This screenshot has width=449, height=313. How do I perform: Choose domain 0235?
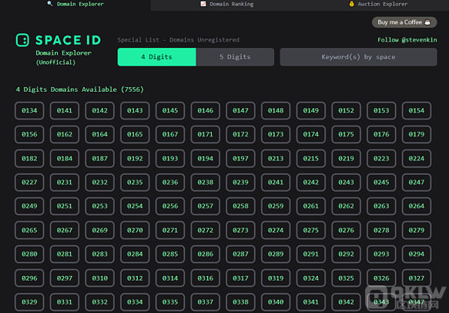(135, 182)
